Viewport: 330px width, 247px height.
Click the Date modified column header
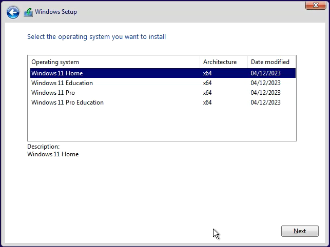coord(271,62)
